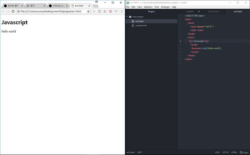Open a new Chrome tab
The image size is (250, 155).
tap(95, 6)
